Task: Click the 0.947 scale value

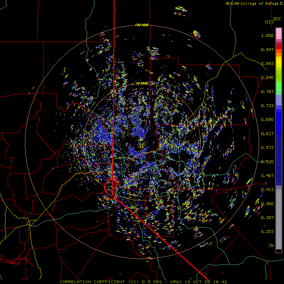Action: pyautogui.click(x=267, y=50)
